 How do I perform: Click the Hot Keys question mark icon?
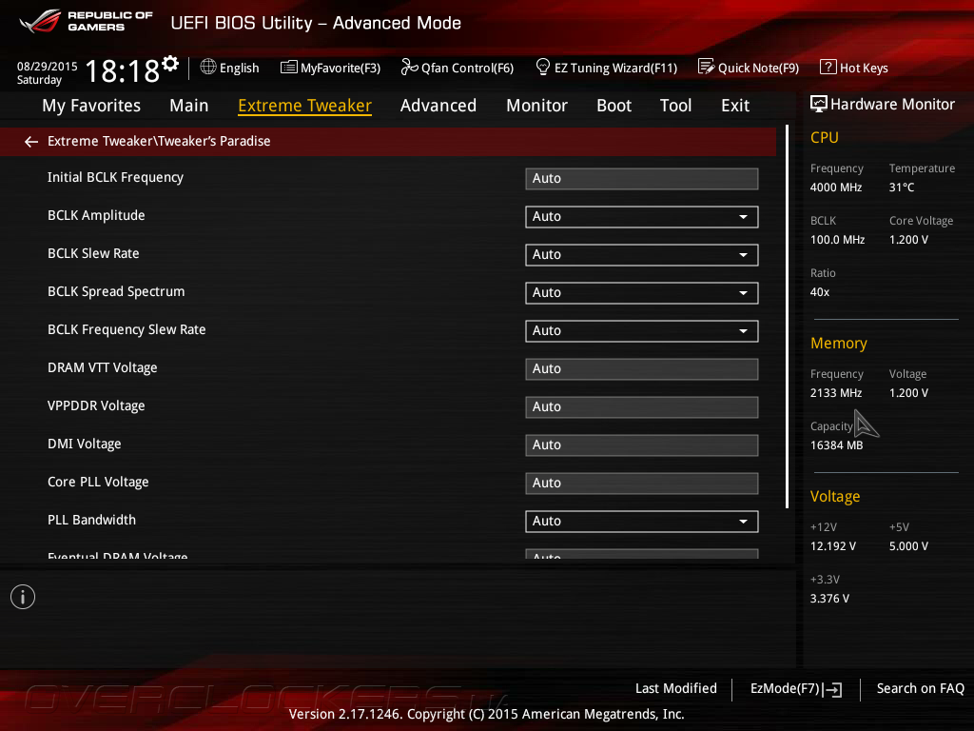pyautogui.click(x=828, y=67)
